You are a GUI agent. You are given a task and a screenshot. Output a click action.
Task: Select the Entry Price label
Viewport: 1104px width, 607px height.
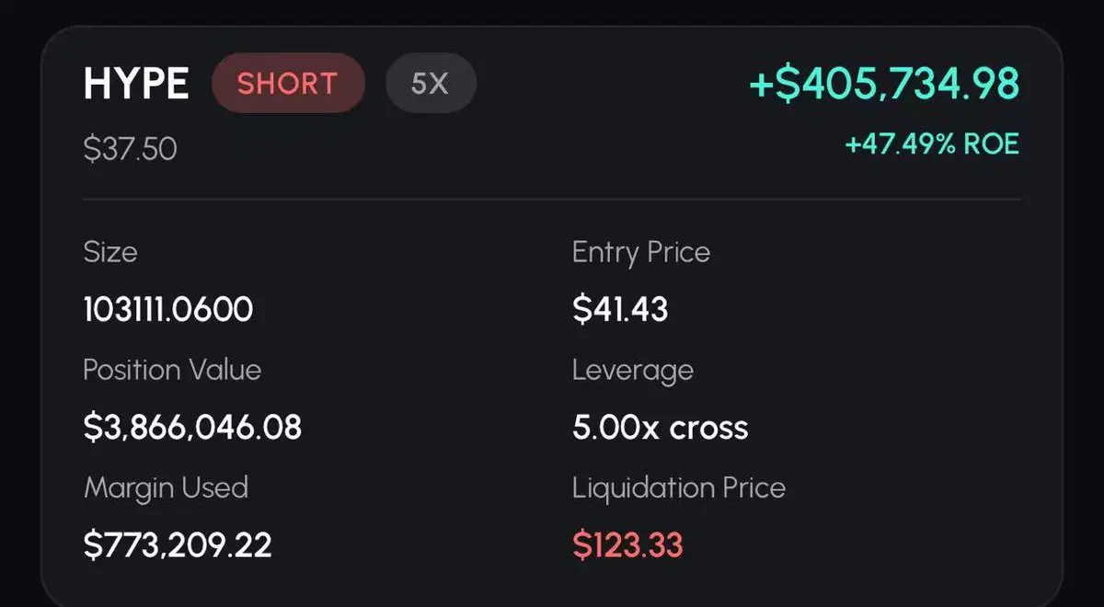(641, 252)
